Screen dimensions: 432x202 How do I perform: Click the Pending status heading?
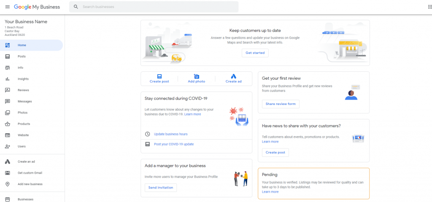[270, 175]
